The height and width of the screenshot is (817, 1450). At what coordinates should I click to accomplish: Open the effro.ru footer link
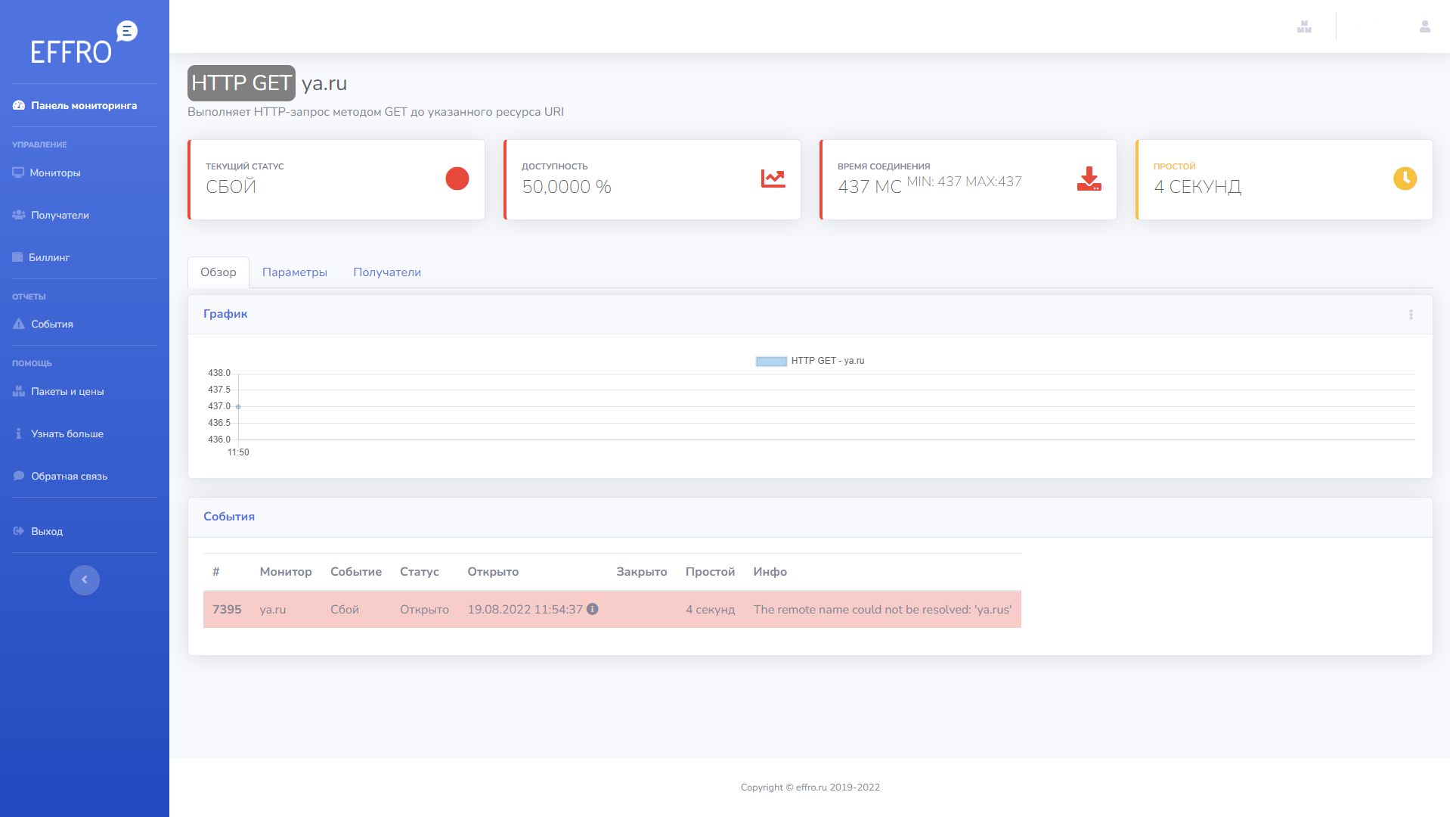point(810,787)
